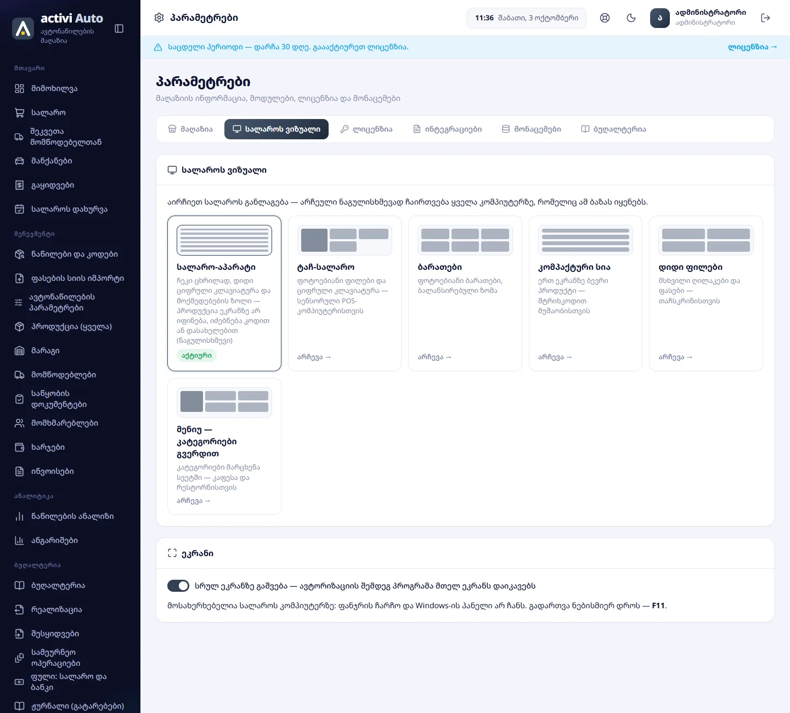Disable the full screen launch toggle
Screen dimensions: 790x713
[178, 586]
